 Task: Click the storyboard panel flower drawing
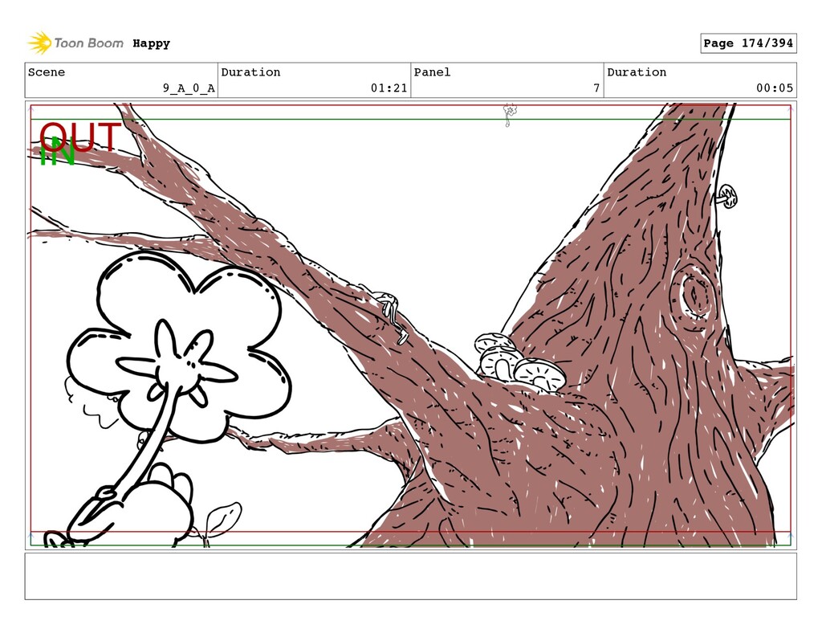[178, 347]
